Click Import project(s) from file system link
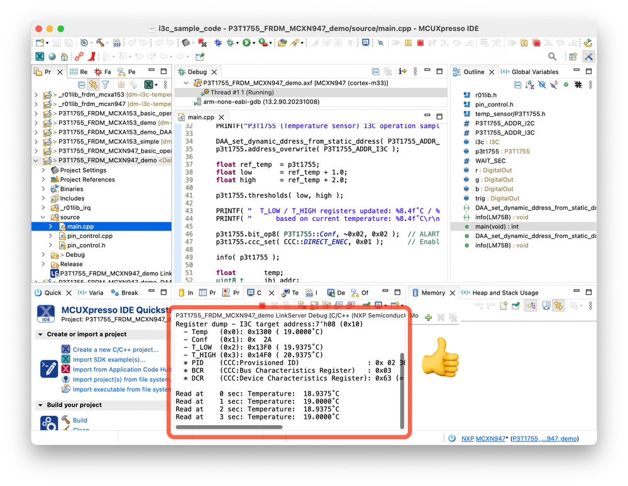 [x=122, y=380]
